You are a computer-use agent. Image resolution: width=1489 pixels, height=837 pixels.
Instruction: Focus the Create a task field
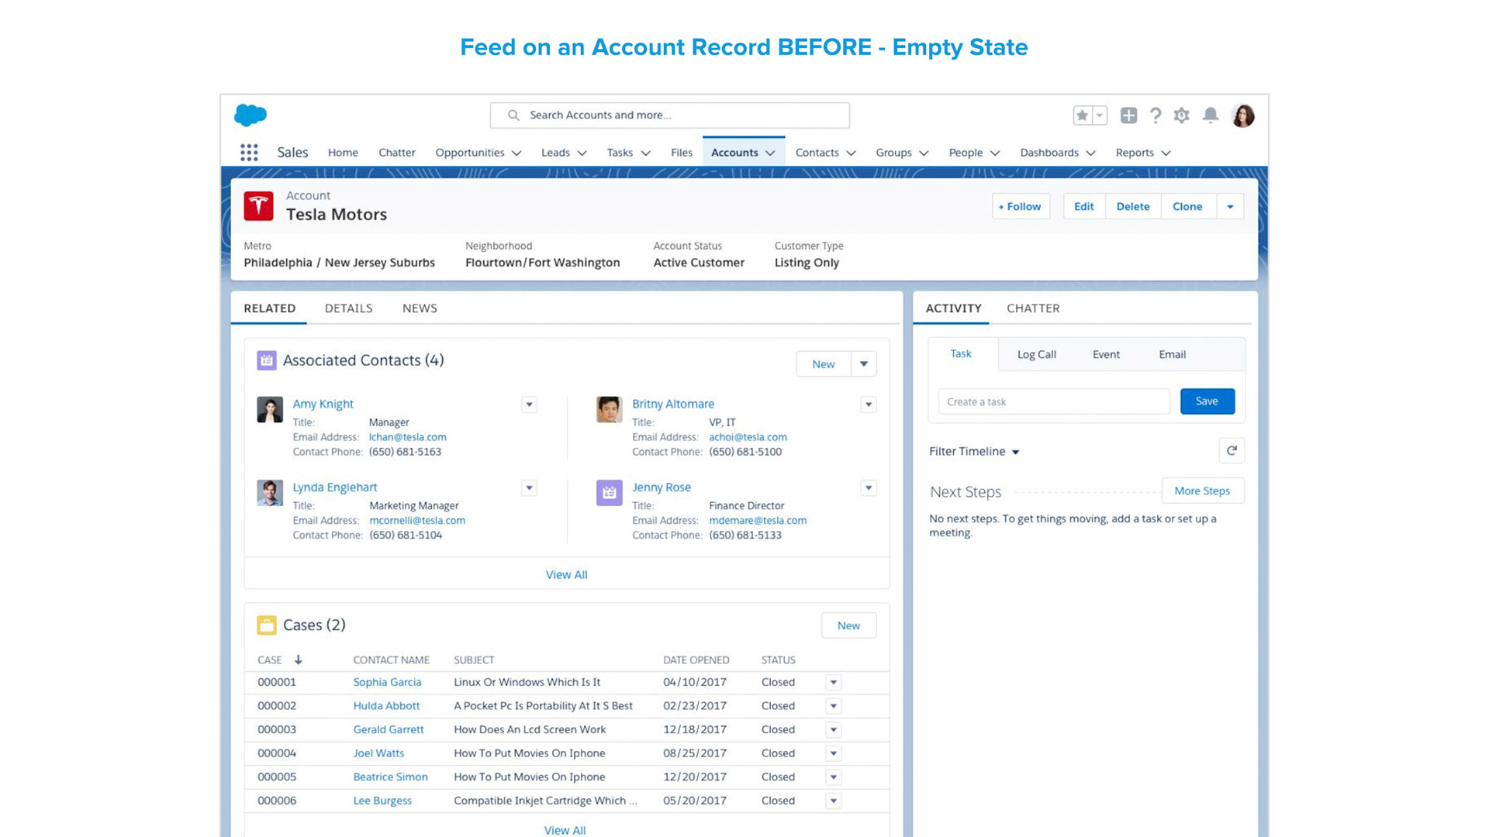click(x=1054, y=401)
